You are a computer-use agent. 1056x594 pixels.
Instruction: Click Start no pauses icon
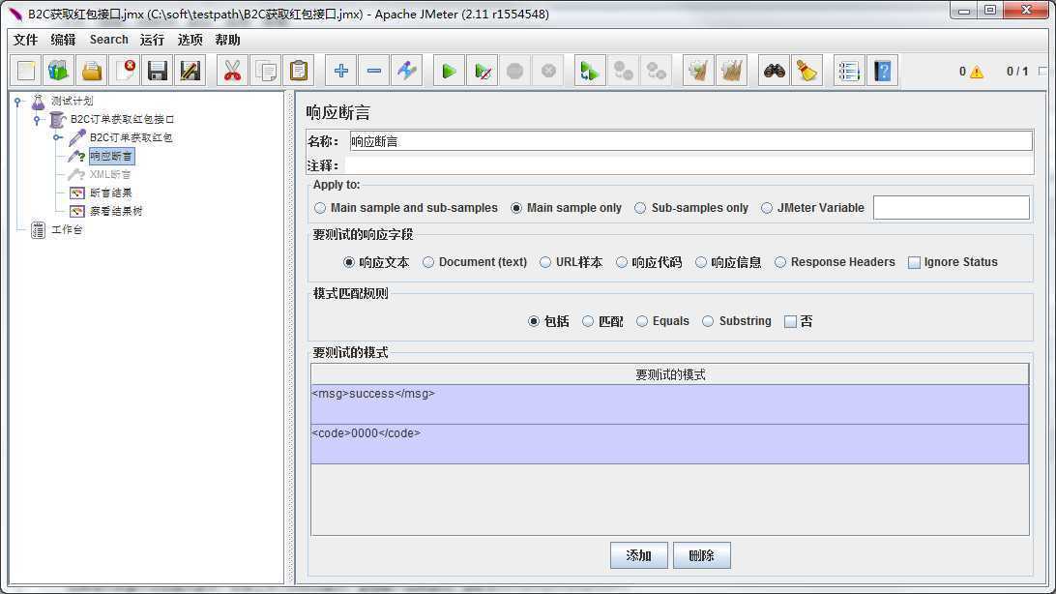click(x=482, y=71)
